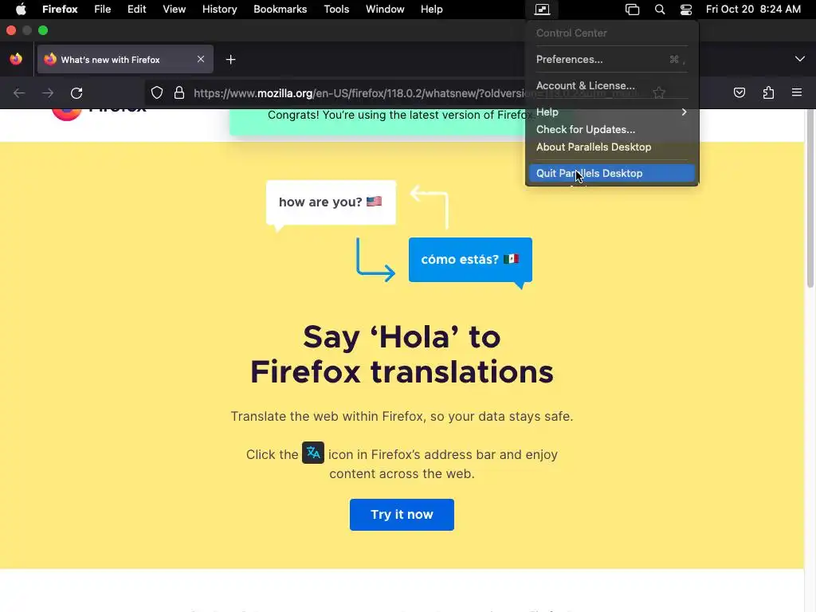The image size is (816, 612).
Task: Select About Parallels Desktop
Action: click(x=611, y=147)
